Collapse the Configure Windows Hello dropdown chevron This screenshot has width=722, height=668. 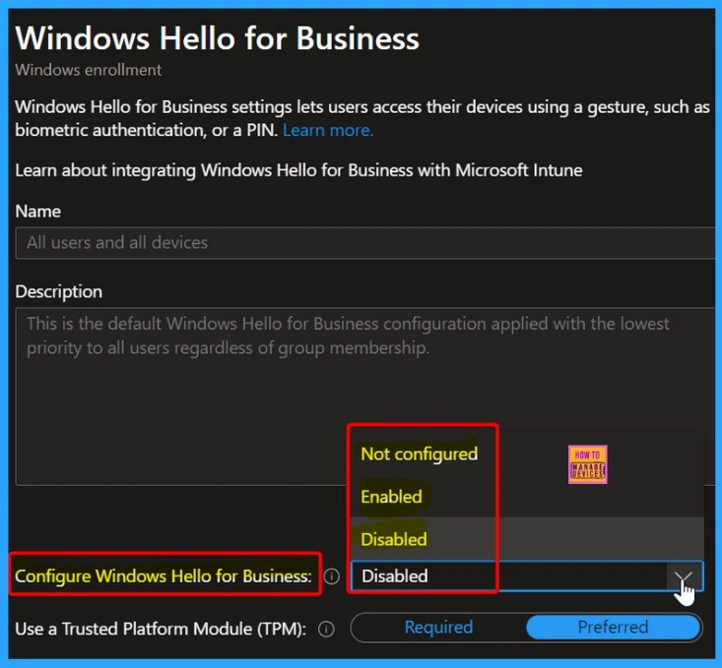click(684, 576)
